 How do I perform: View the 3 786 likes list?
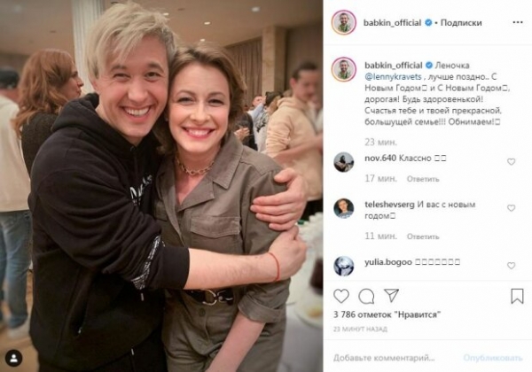(x=387, y=314)
